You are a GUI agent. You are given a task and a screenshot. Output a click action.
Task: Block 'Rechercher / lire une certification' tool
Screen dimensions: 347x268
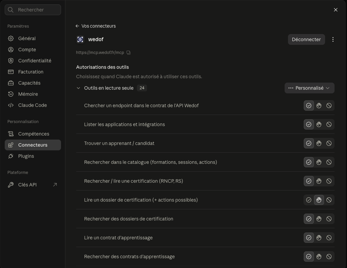(x=329, y=181)
